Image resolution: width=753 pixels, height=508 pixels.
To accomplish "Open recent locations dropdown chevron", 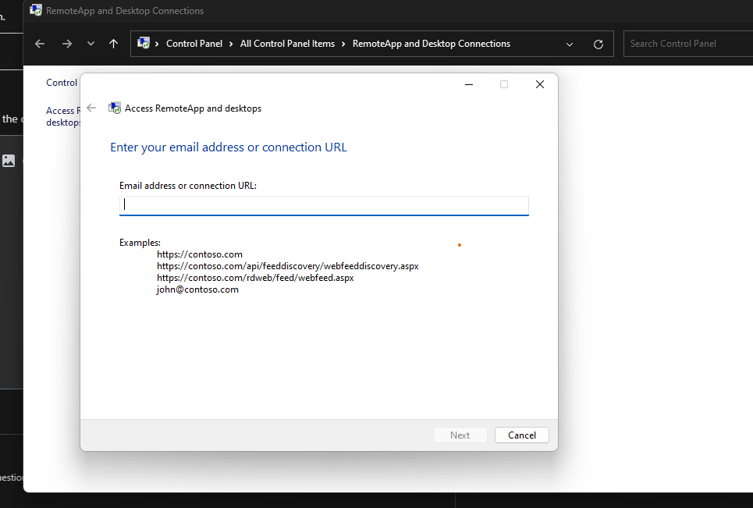I will 91,44.
